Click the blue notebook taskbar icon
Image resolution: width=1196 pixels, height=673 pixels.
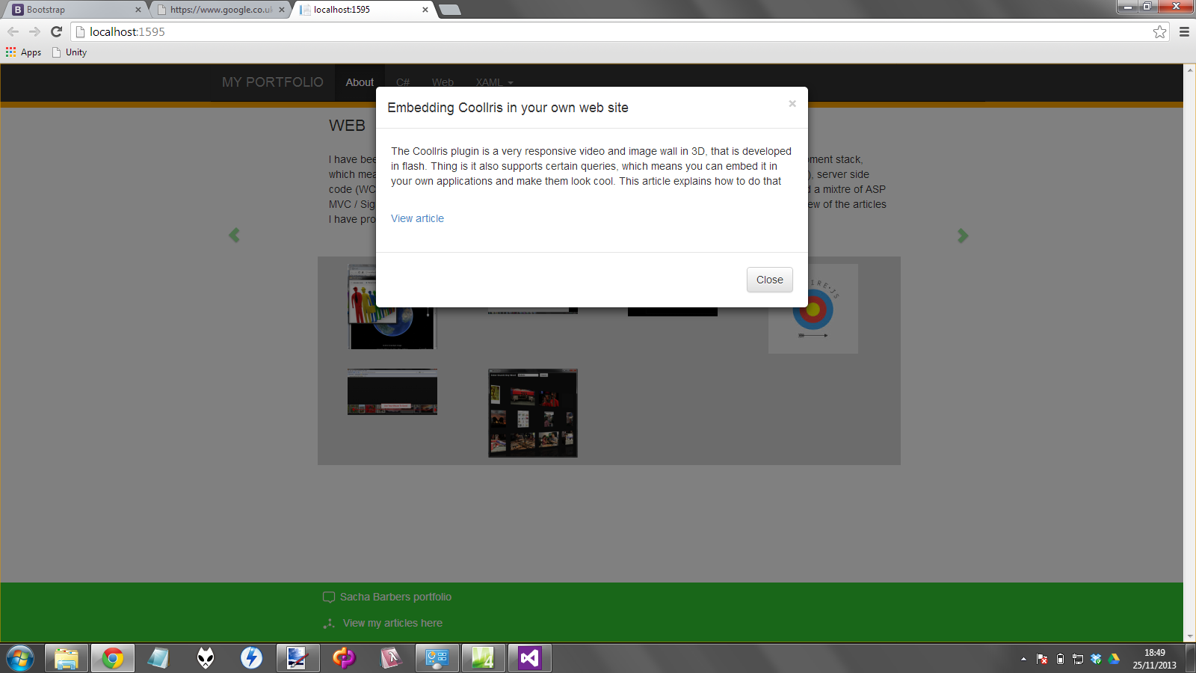click(x=159, y=658)
